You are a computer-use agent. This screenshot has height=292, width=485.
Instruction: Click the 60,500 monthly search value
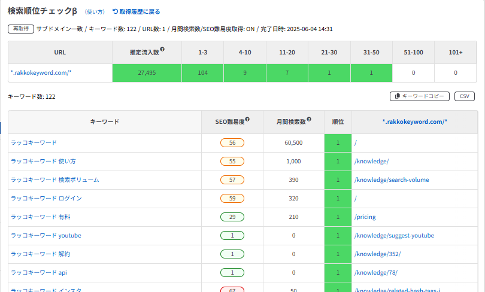[293, 143]
